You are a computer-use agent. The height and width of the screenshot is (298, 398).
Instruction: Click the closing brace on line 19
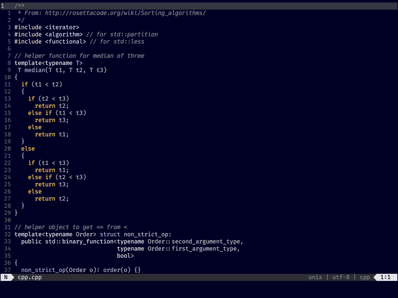click(x=23, y=142)
